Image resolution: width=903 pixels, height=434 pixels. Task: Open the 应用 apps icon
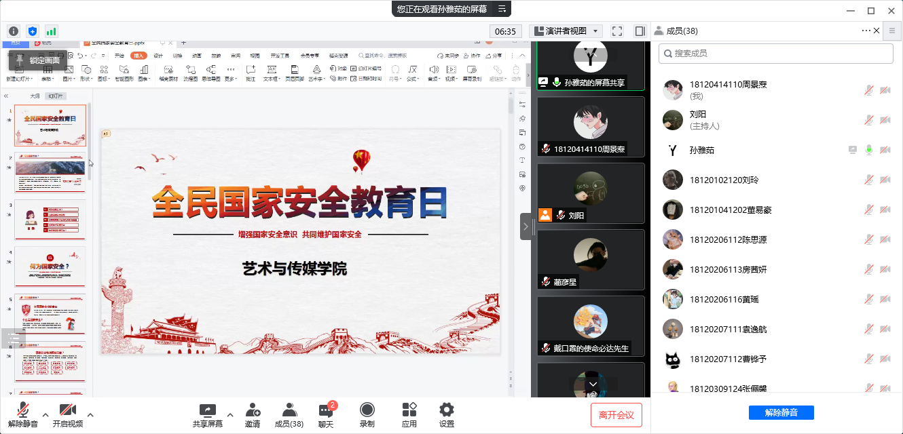(409, 415)
